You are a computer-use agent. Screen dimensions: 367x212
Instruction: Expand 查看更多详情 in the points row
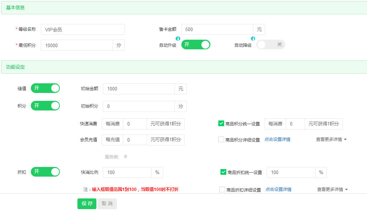tap(331, 139)
